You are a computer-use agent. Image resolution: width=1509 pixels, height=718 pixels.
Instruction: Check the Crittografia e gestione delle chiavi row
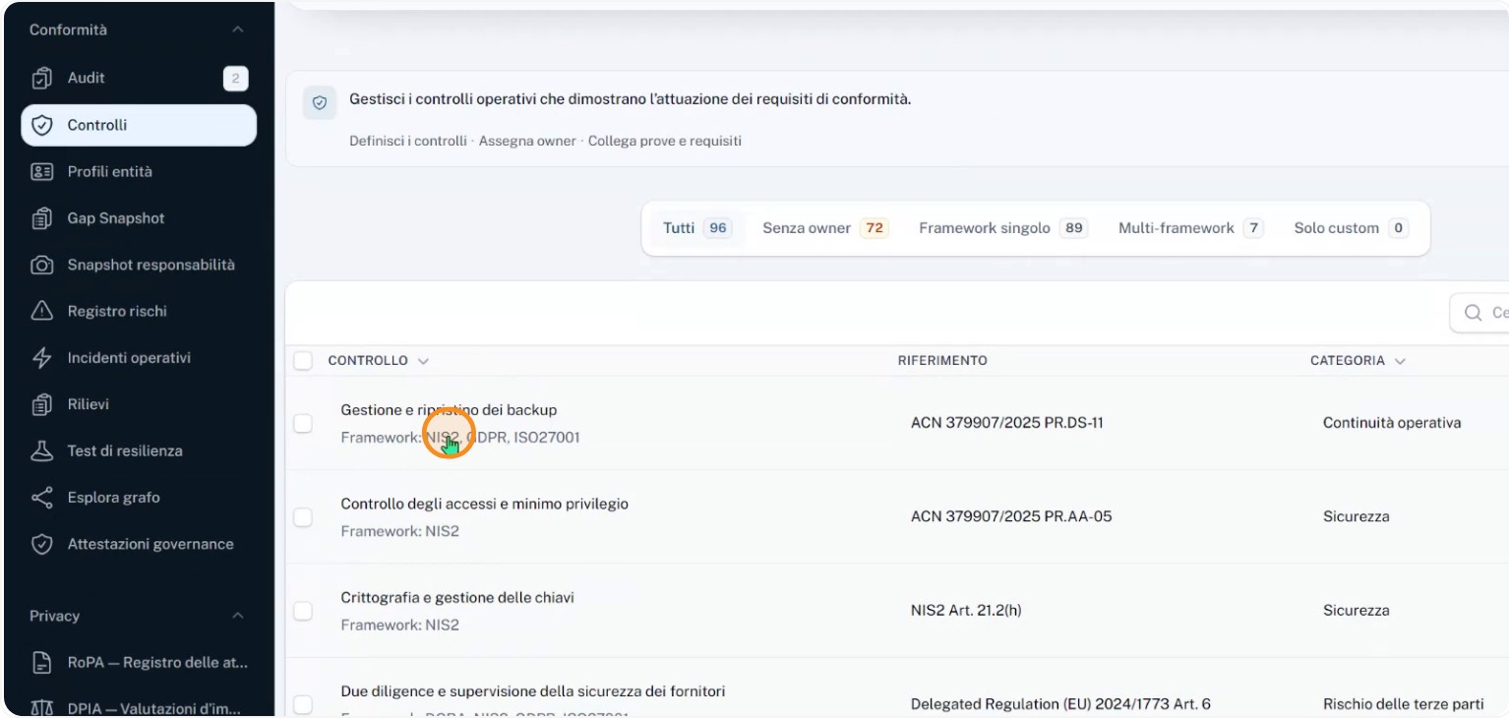click(x=303, y=611)
